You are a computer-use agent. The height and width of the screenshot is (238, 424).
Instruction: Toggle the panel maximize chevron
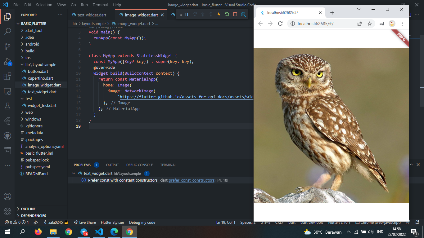(x=411, y=165)
